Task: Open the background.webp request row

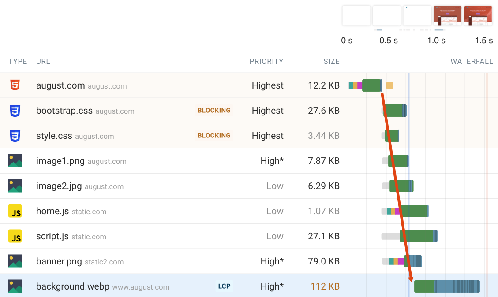Action: (x=249, y=286)
